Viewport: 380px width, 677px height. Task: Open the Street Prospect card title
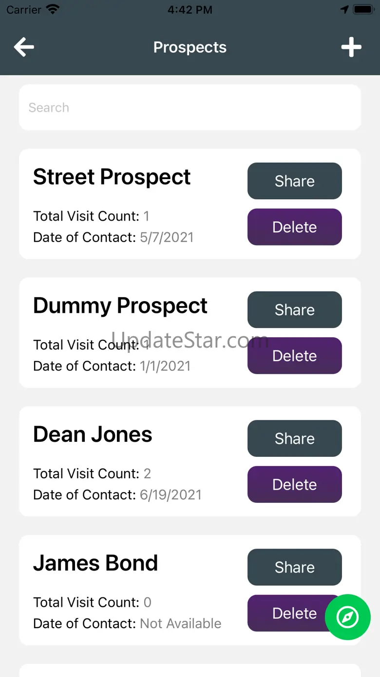[x=112, y=177]
